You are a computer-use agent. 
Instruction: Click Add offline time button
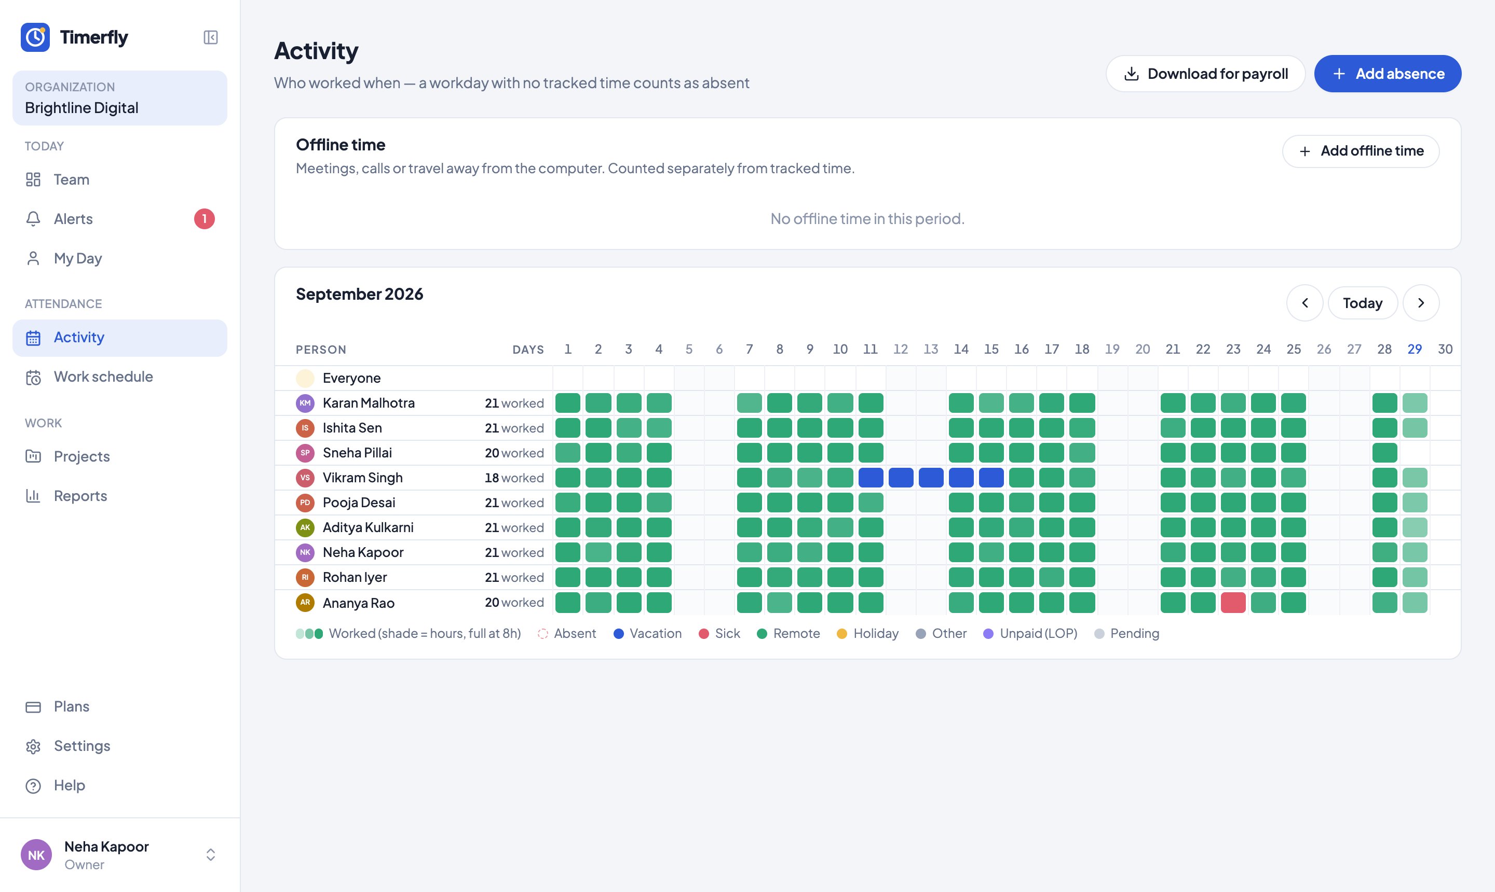[x=1361, y=151]
